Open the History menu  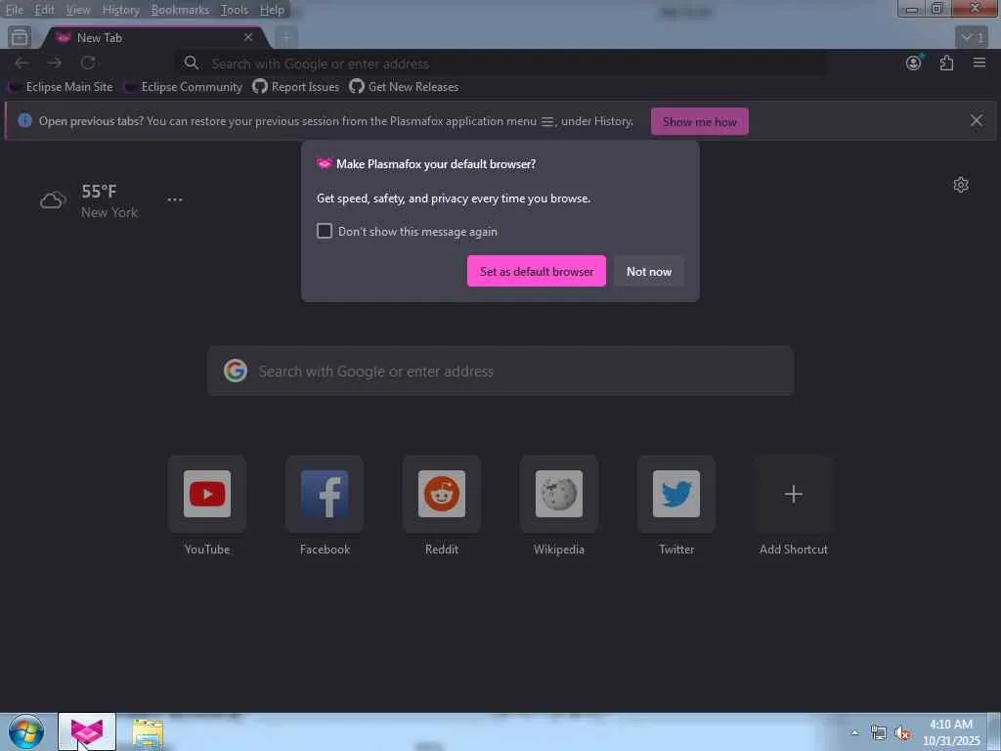tap(120, 10)
